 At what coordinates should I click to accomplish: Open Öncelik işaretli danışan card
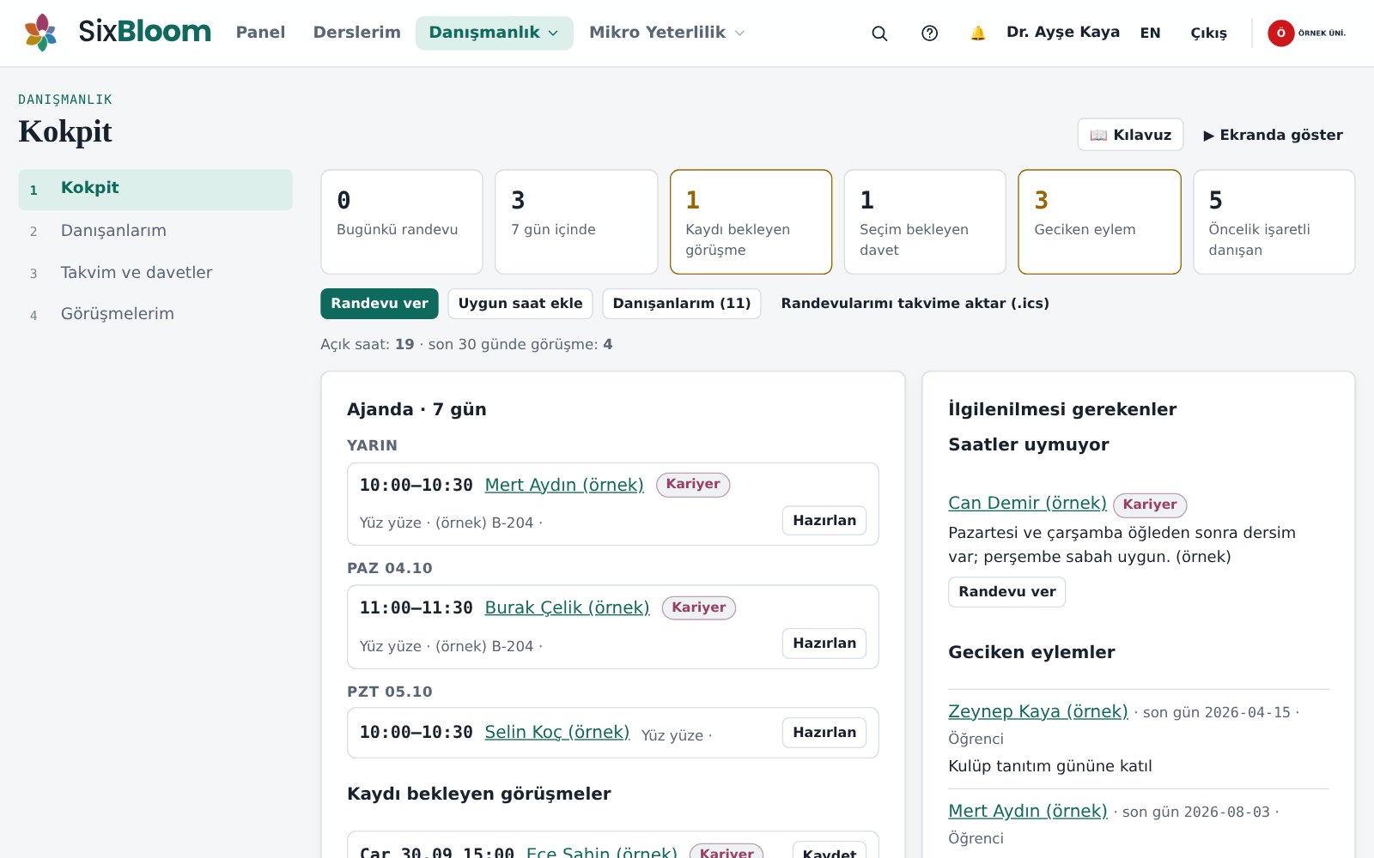click(1274, 222)
